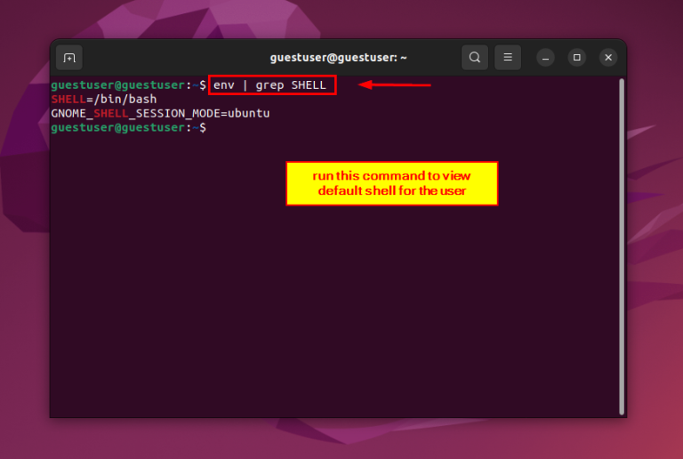Click the red arrow pointing at the command
Screen dimensions: 683x459
(x=395, y=85)
